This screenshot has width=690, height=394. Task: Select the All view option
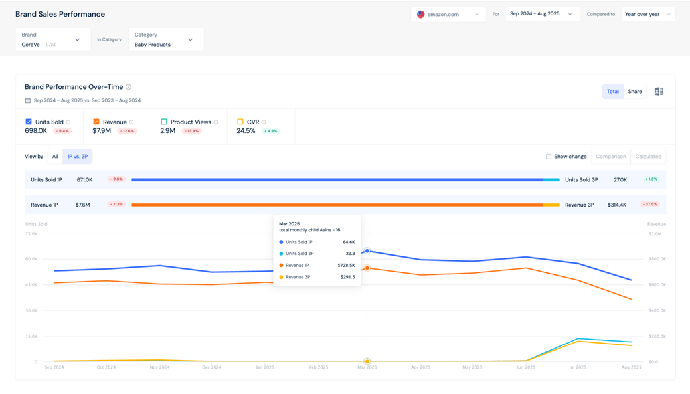tap(55, 157)
